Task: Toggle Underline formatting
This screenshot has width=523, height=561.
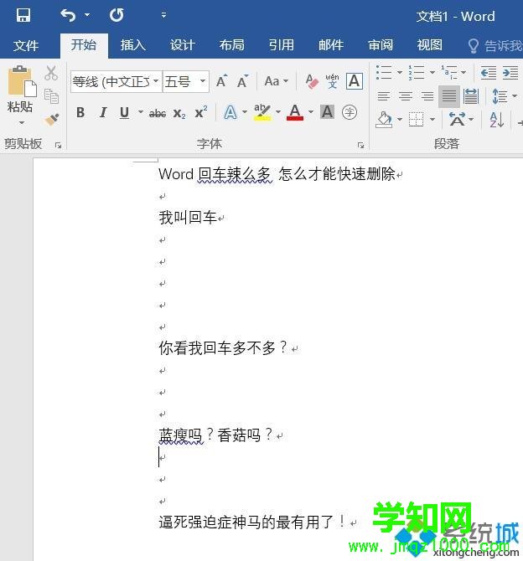Action: coord(124,113)
